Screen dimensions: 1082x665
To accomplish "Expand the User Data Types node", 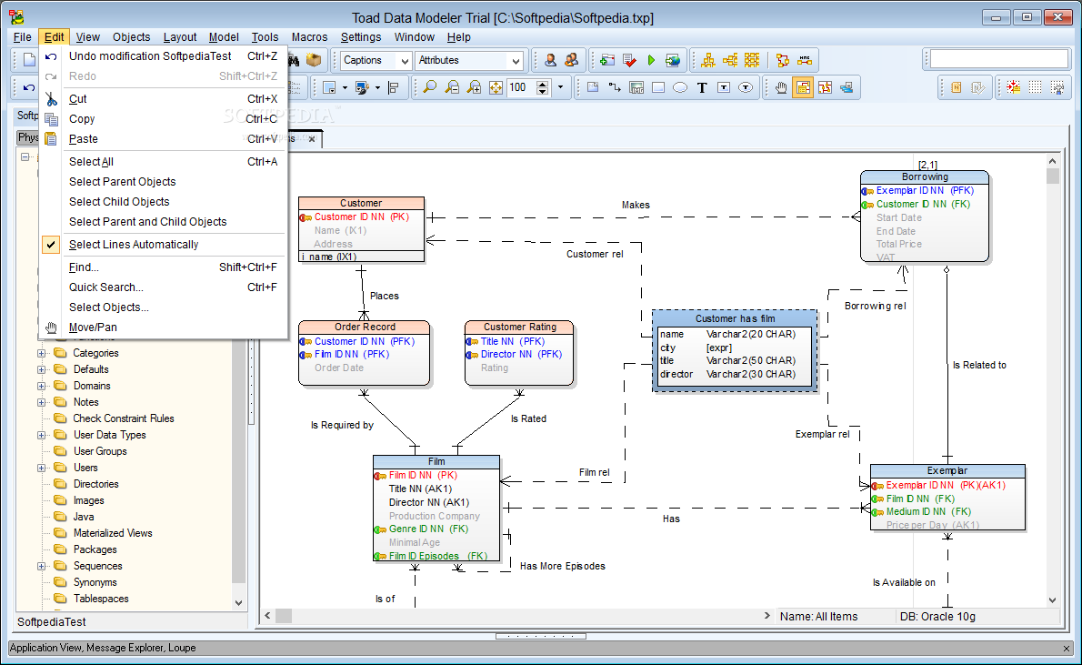I will pos(42,435).
